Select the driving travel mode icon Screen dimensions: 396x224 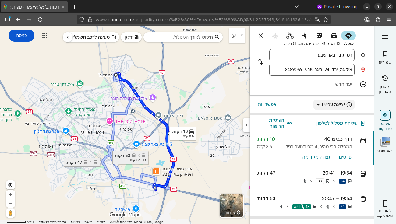(334, 36)
